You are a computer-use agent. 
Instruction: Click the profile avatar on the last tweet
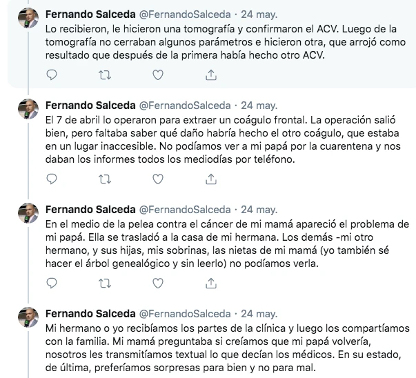click(27, 320)
